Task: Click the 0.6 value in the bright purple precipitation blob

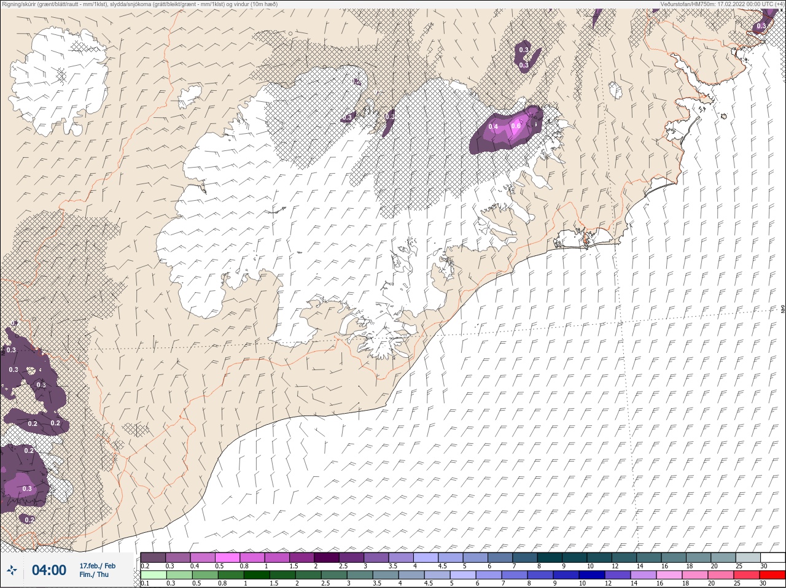Action: pyautogui.click(x=516, y=126)
